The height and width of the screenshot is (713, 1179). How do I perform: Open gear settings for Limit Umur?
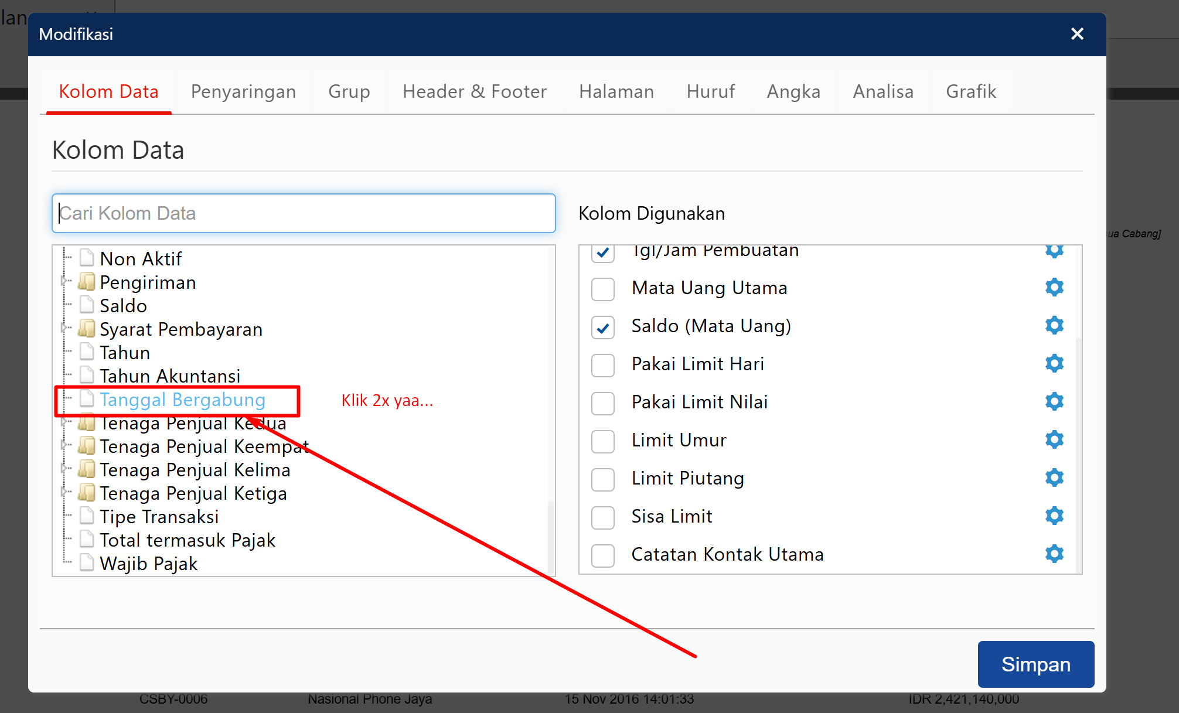pos(1054,439)
